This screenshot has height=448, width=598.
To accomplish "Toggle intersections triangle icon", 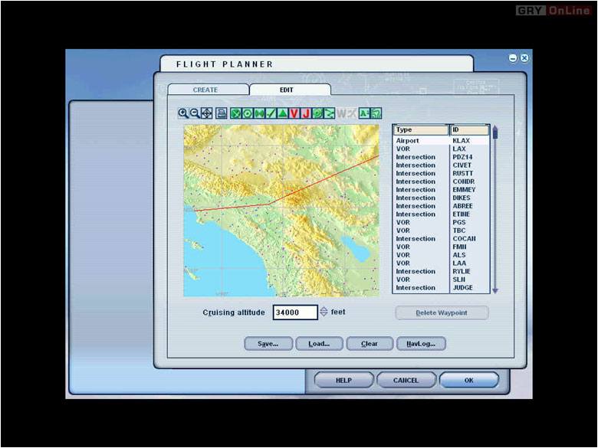I will [283, 113].
